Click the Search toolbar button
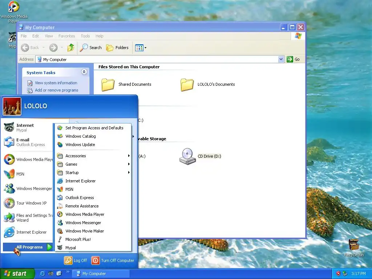 (x=90, y=48)
